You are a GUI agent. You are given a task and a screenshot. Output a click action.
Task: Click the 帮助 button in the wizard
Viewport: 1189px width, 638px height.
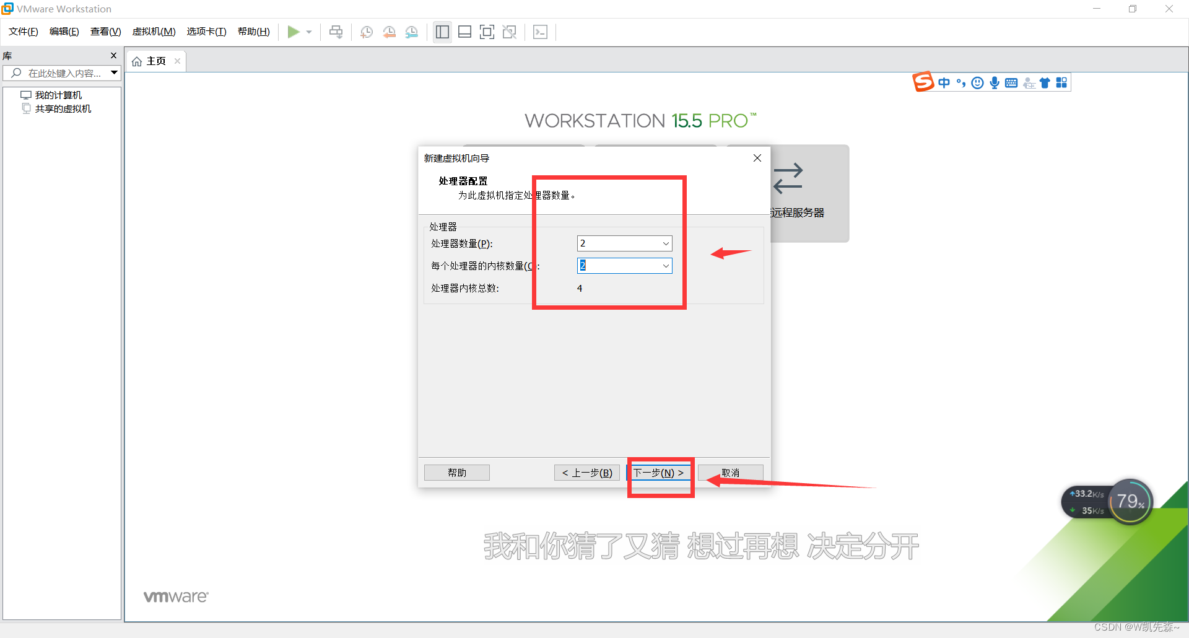point(457,473)
